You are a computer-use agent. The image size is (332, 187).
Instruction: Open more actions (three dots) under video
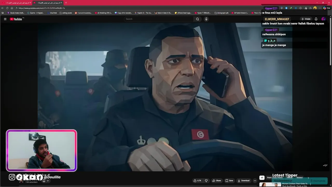click(255, 181)
